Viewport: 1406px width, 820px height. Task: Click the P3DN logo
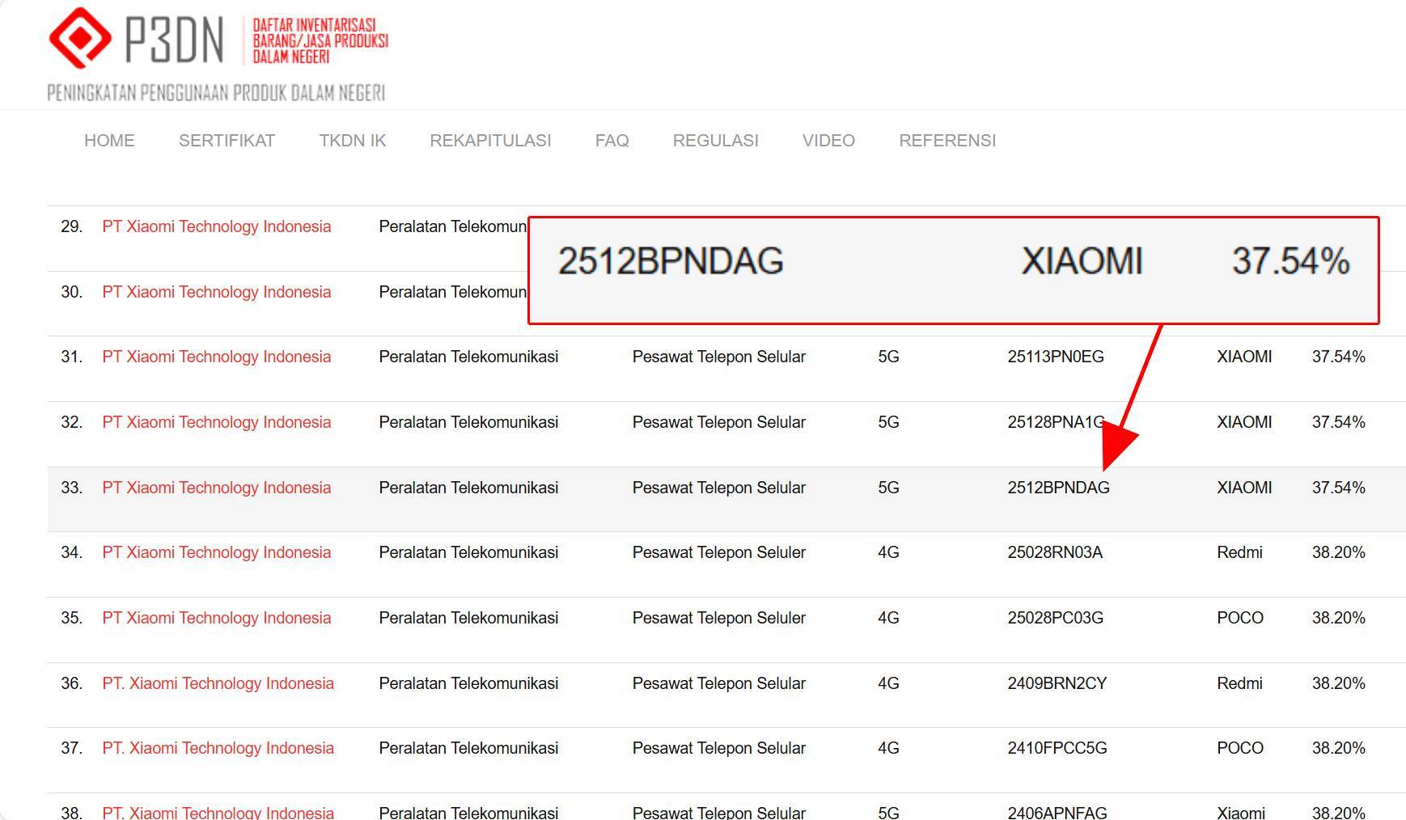pos(218,54)
